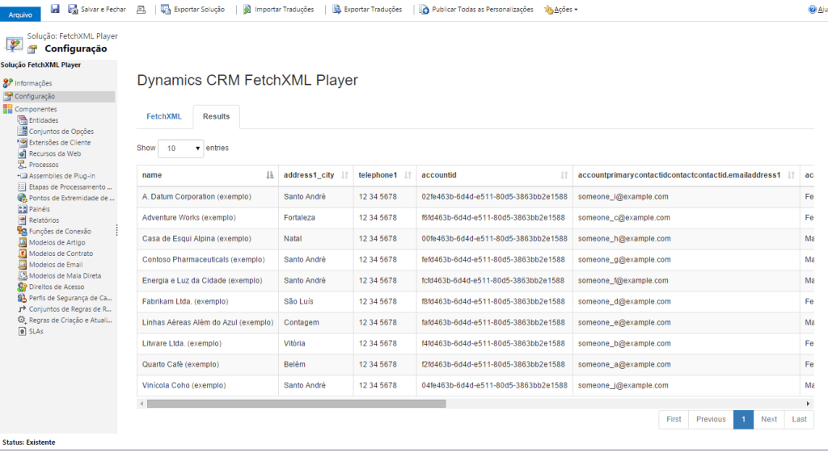Click accountid 02fe463b-6d4d-e511-80d5-3863bb2e1588 cell
This screenshot has height=457, width=828.
point(494,197)
